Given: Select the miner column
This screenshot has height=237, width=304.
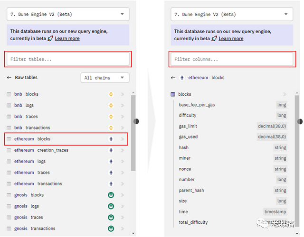Looking at the screenshot, I should pyautogui.click(x=233, y=158).
